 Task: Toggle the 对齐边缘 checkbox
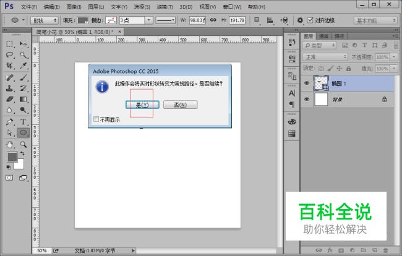(x=310, y=20)
